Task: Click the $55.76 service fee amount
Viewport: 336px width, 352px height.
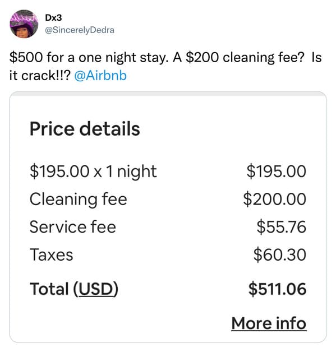Action: (x=282, y=227)
